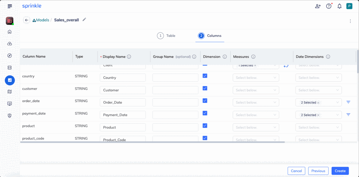Edit the Country display name field
The image size is (359, 177).
click(x=123, y=78)
